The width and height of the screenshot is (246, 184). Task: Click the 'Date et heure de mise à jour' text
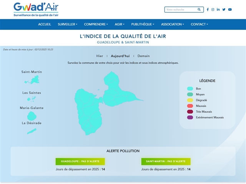coord(28,49)
